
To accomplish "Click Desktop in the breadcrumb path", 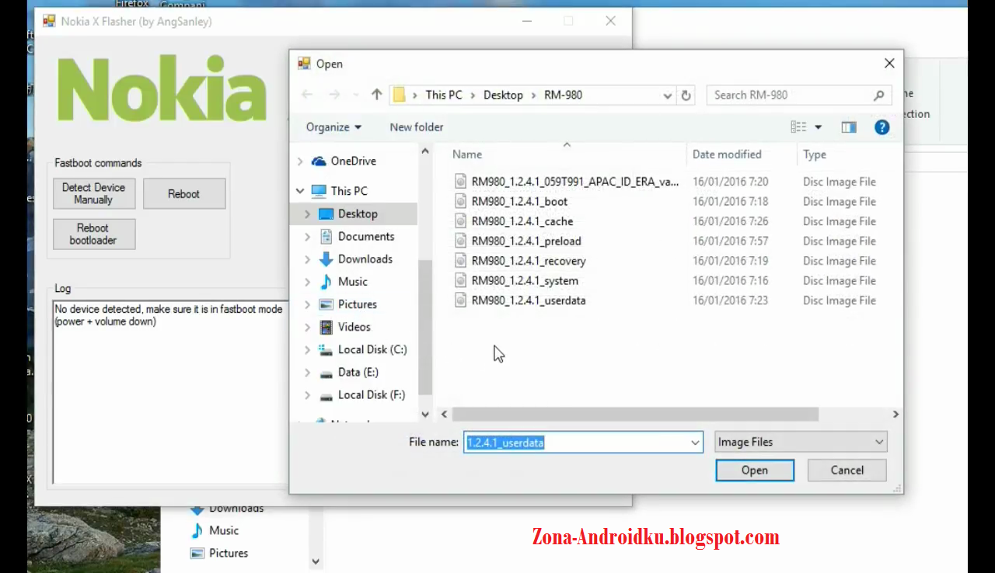I will tap(503, 95).
